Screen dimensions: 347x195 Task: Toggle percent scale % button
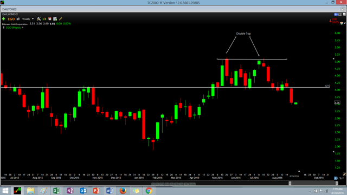340,178
